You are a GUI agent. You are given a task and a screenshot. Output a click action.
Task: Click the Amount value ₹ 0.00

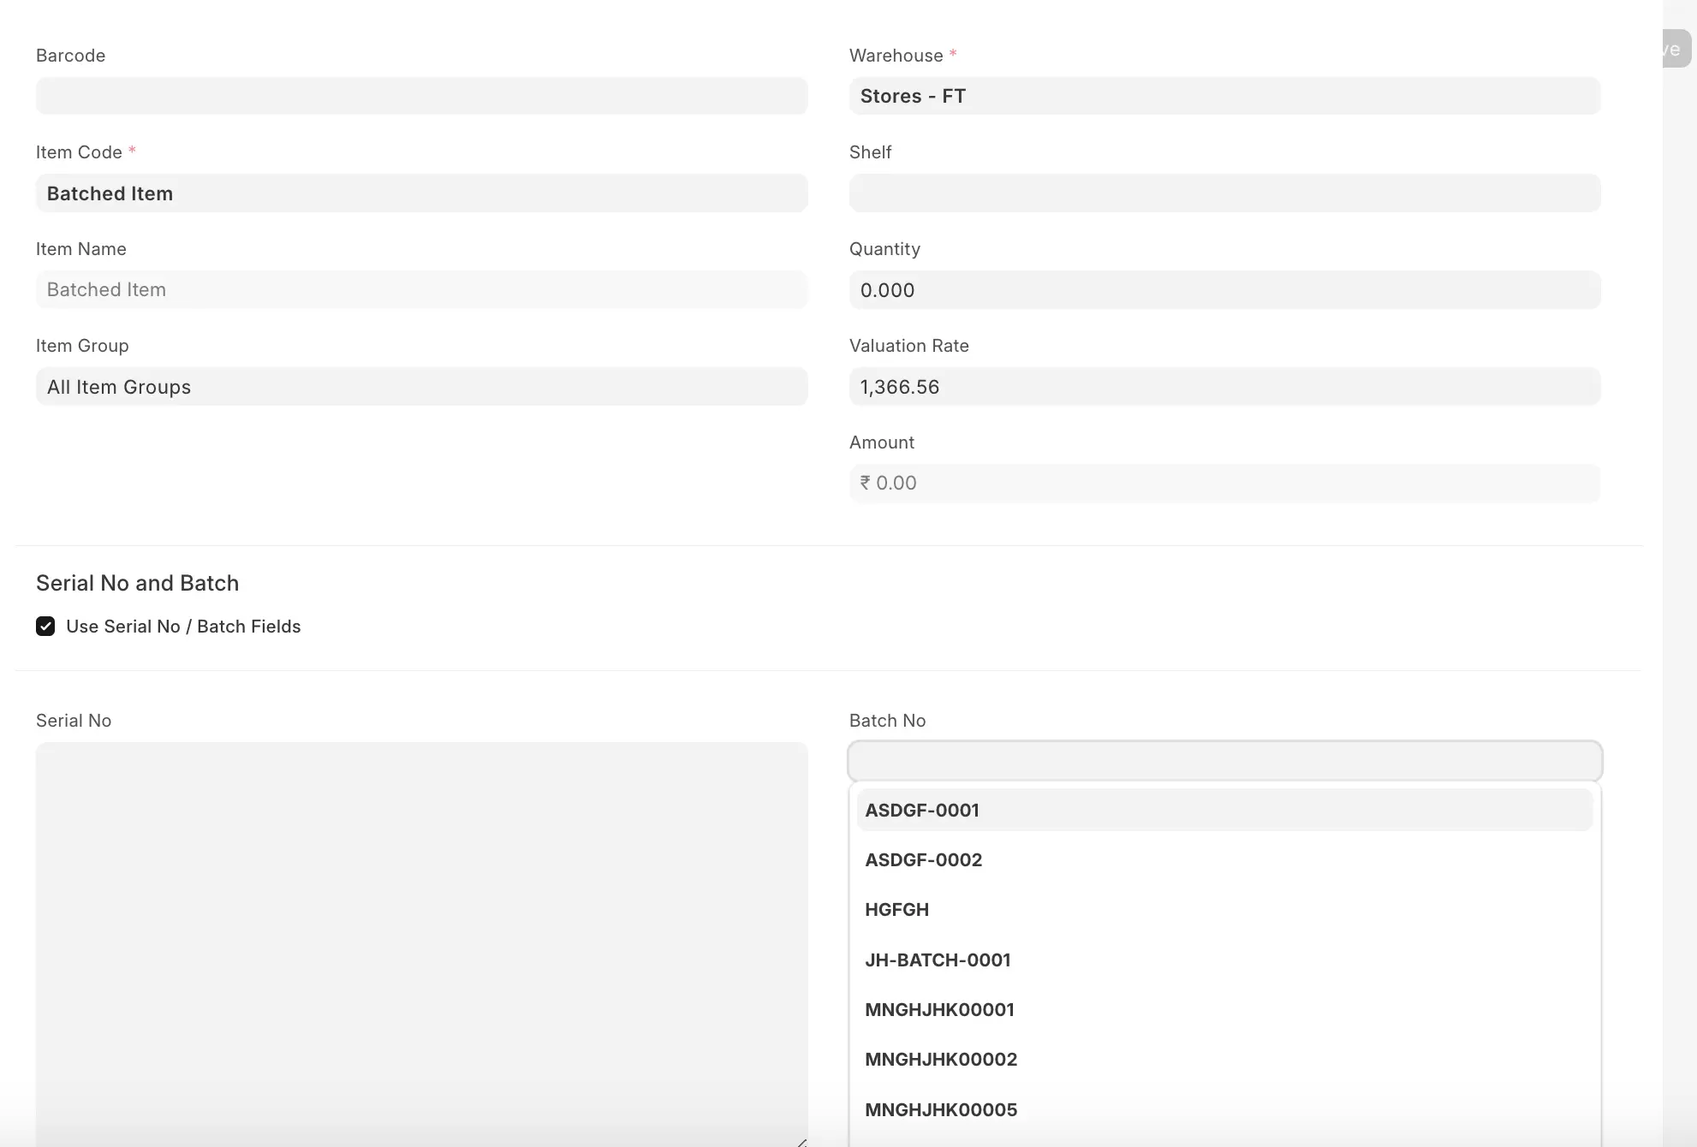click(1224, 484)
